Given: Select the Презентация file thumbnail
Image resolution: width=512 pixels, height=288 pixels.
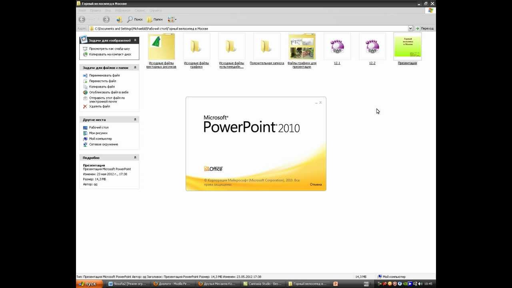Looking at the screenshot, I should click(x=408, y=46).
